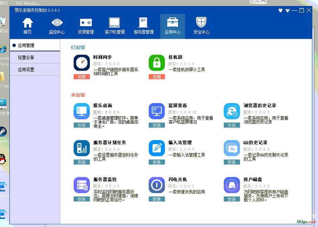Select 应用管理 in the sidebar
Image resolution: width=318 pixels, height=227 pixels.
pyautogui.click(x=35, y=45)
